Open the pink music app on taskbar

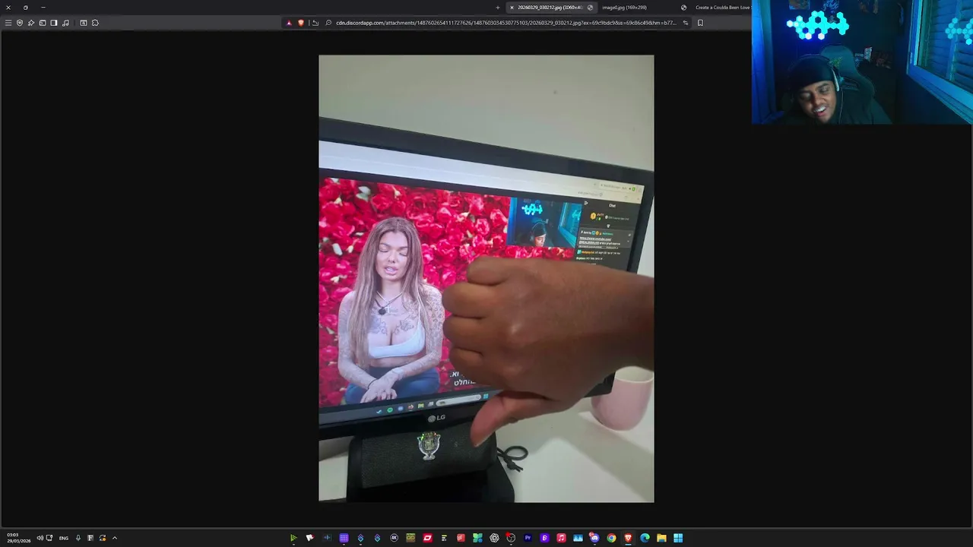coord(561,538)
